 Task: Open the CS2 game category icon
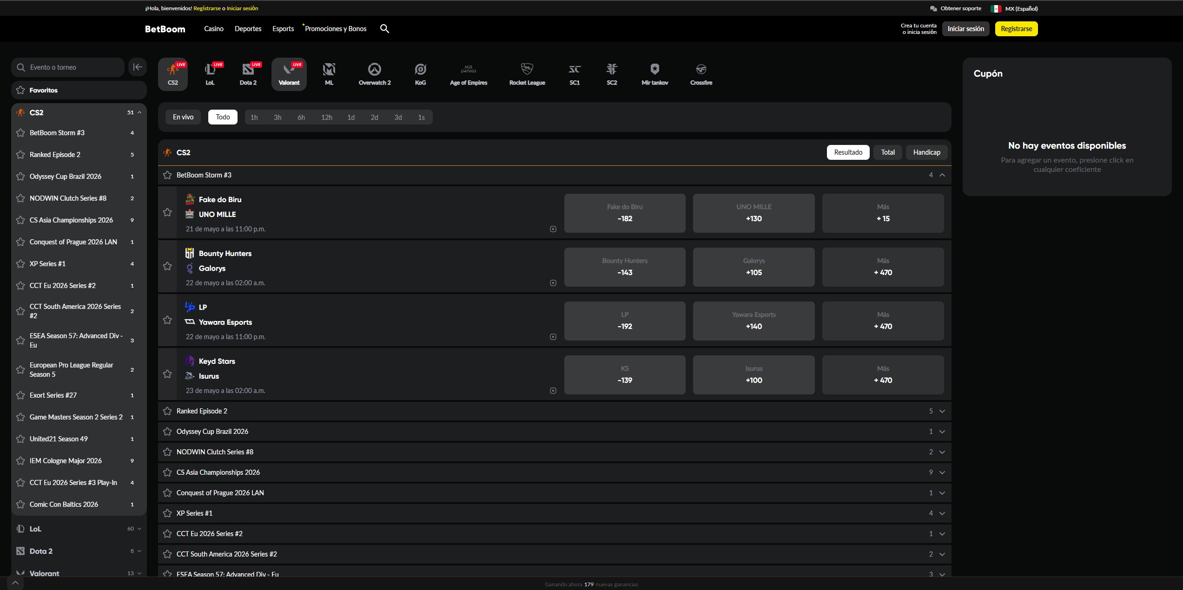pos(173,74)
